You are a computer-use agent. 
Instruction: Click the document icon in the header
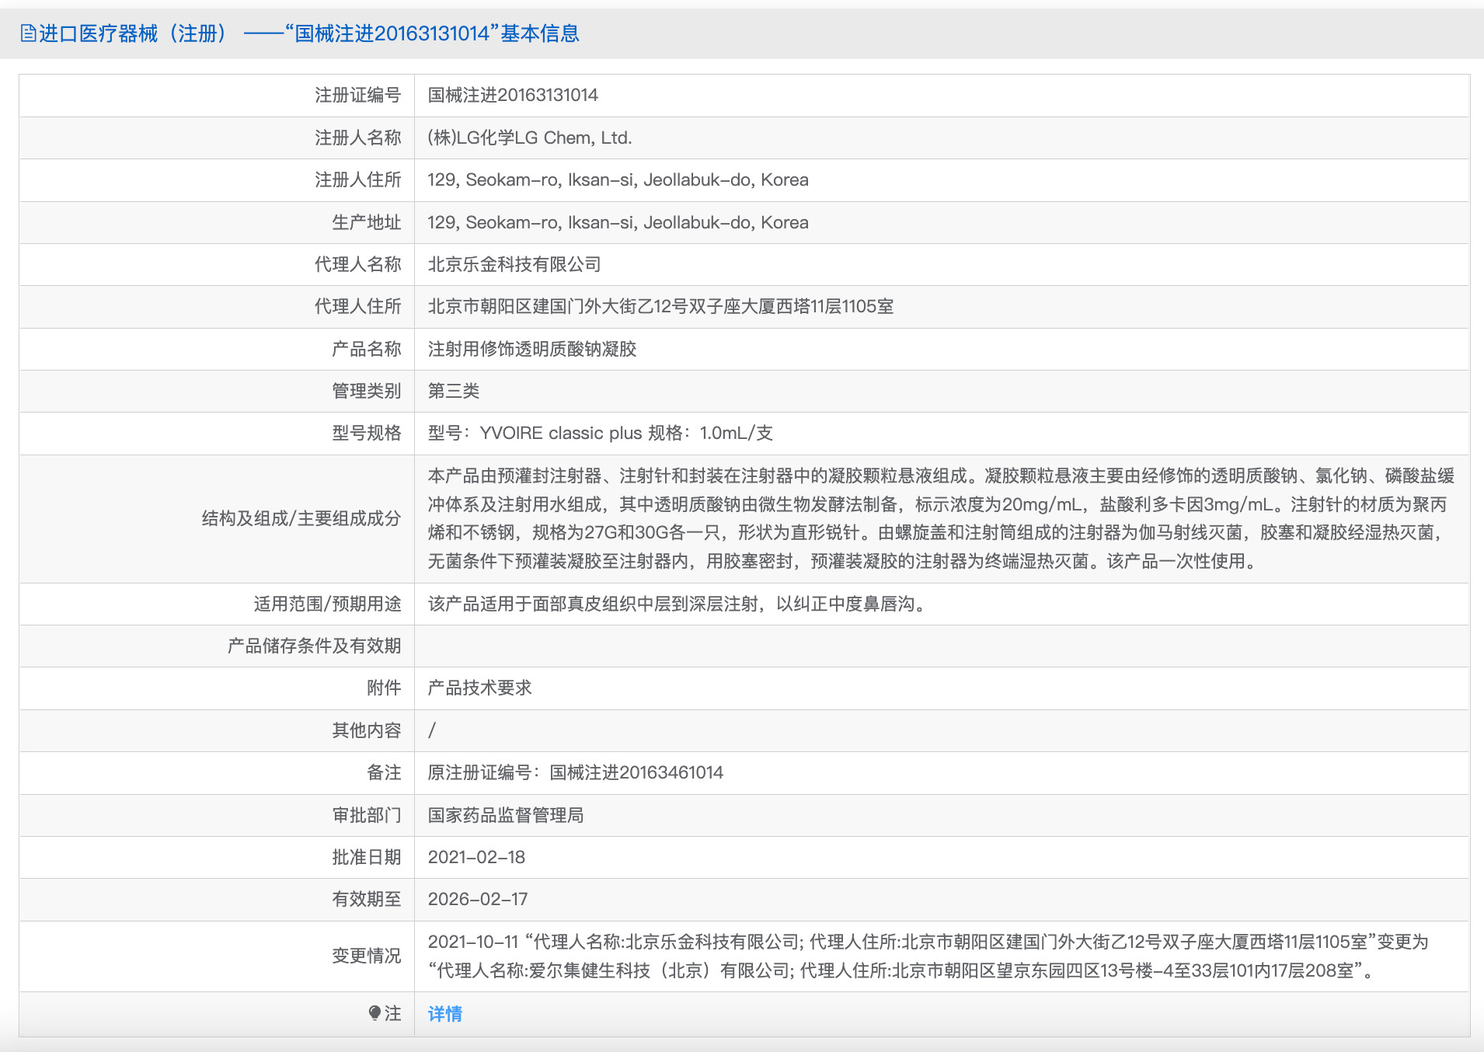[x=28, y=33]
